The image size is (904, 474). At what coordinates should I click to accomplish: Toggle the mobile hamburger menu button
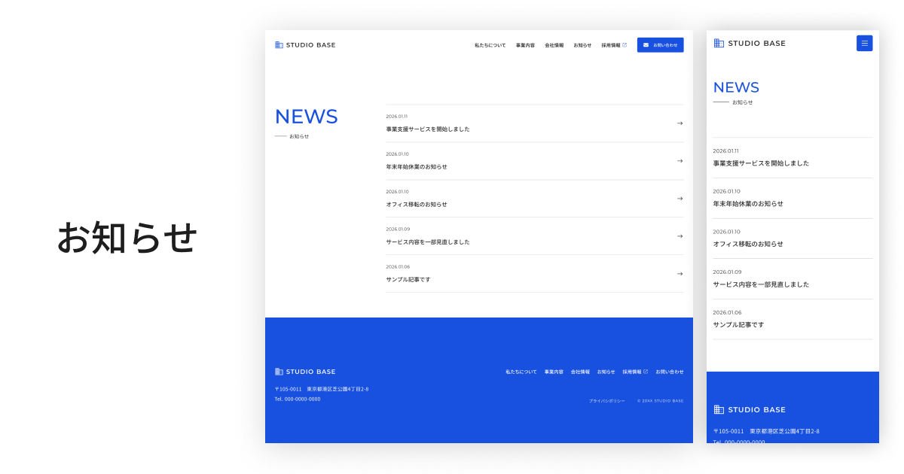click(x=864, y=43)
